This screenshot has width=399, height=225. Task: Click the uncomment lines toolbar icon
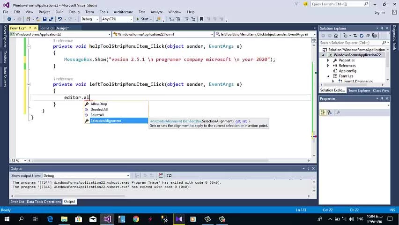tap(193, 19)
